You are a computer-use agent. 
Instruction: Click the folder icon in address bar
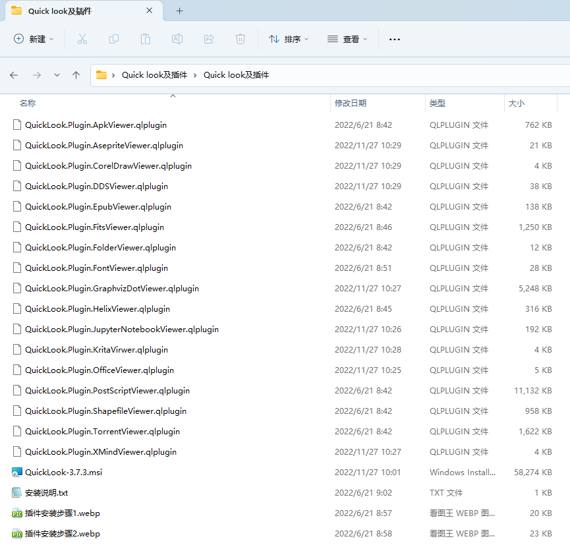[101, 75]
